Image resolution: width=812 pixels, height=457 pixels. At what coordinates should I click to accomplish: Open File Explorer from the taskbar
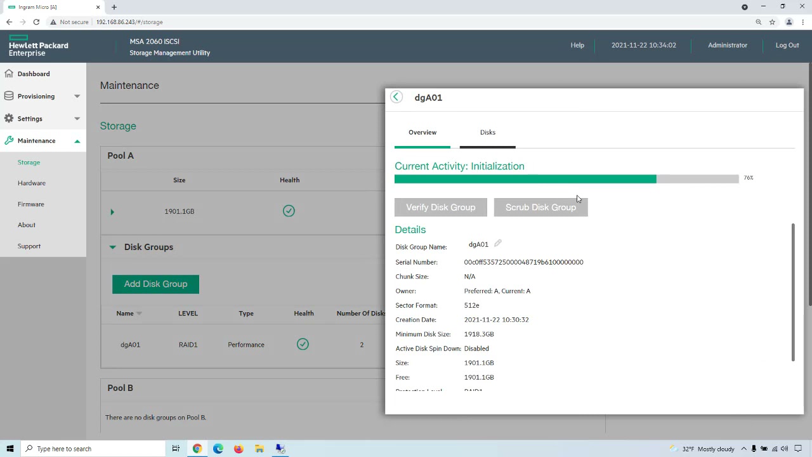(x=259, y=449)
